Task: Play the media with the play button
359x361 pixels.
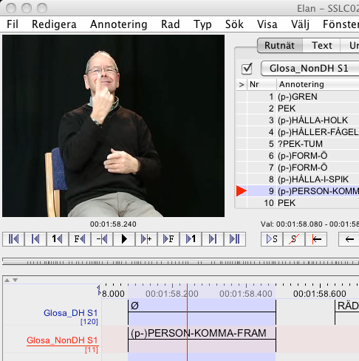Action: pyautogui.click(x=124, y=239)
